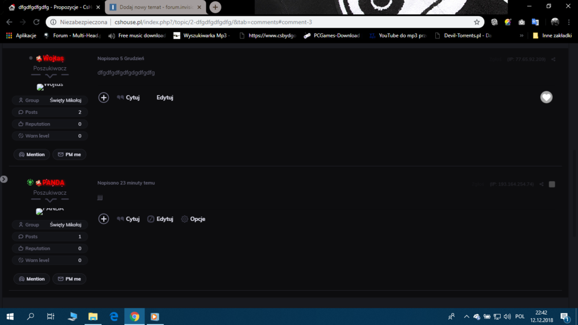Open the Google Translate extension icon

(x=535, y=22)
